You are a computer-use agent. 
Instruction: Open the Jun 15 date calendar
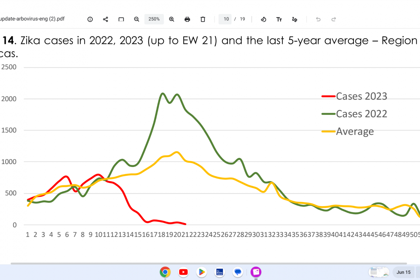tap(403, 272)
